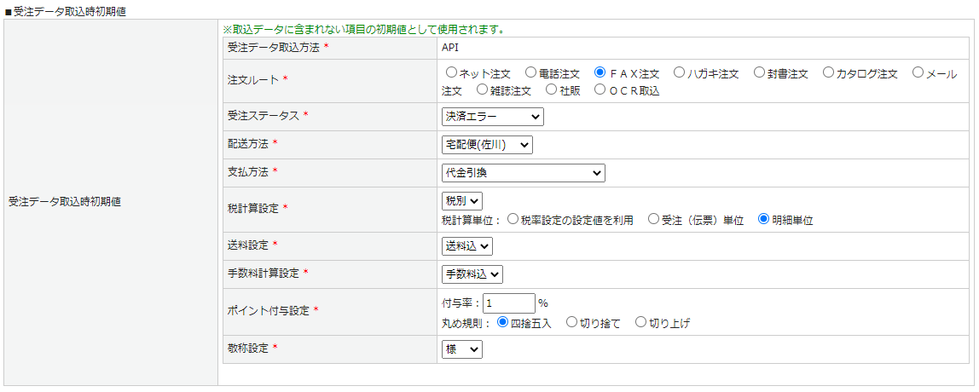The width and height of the screenshot is (979, 392).
Task: Open 受注ステータス dropdown showing 決済エラー
Action: coord(492,117)
